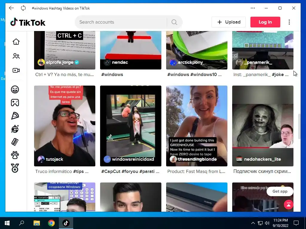Open the For You home icon
The height and width of the screenshot is (229, 306).
click(x=16, y=41)
